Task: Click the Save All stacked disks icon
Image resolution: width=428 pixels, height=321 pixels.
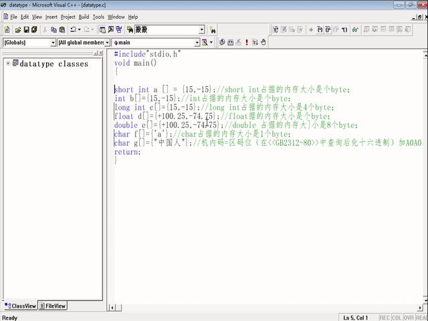Action: pyautogui.click(x=34, y=29)
